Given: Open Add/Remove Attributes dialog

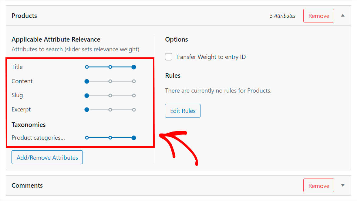Looking at the screenshot, I should click(47, 157).
